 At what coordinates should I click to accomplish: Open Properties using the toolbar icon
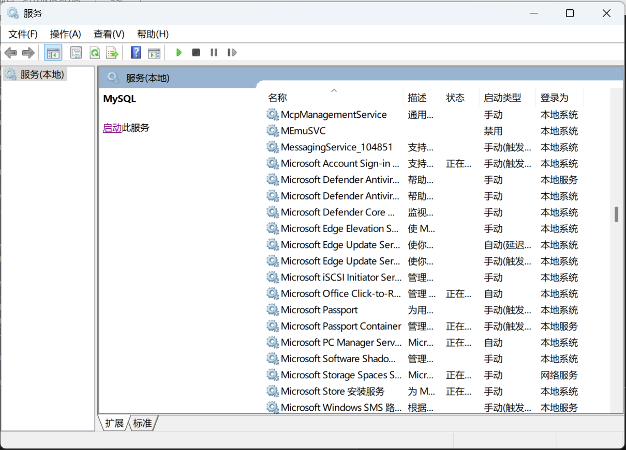pos(77,52)
